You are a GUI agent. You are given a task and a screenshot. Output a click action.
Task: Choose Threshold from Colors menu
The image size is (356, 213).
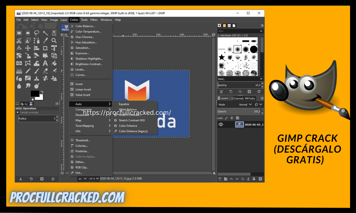coord(90,140)
